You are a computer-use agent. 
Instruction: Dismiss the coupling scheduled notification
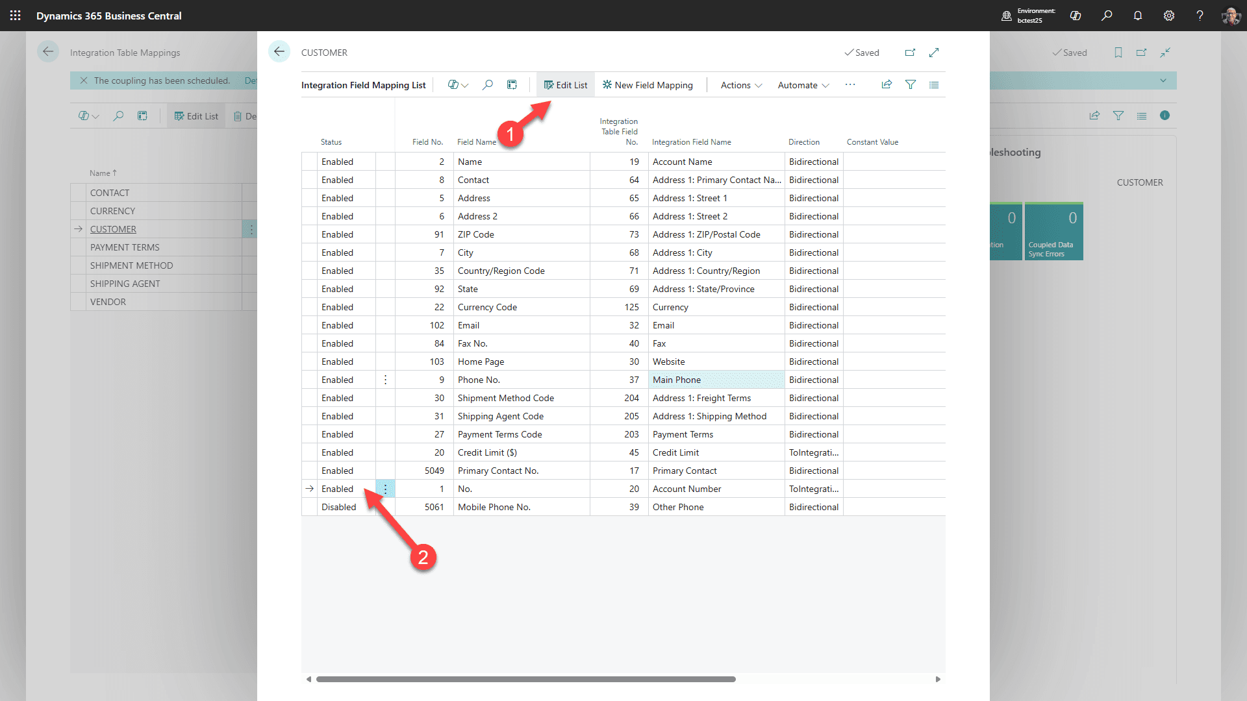(84, 80)
